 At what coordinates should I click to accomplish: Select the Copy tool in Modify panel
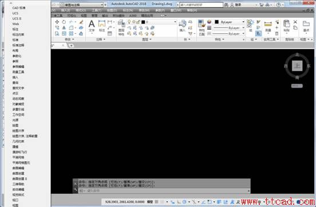(x=57, y=28)
